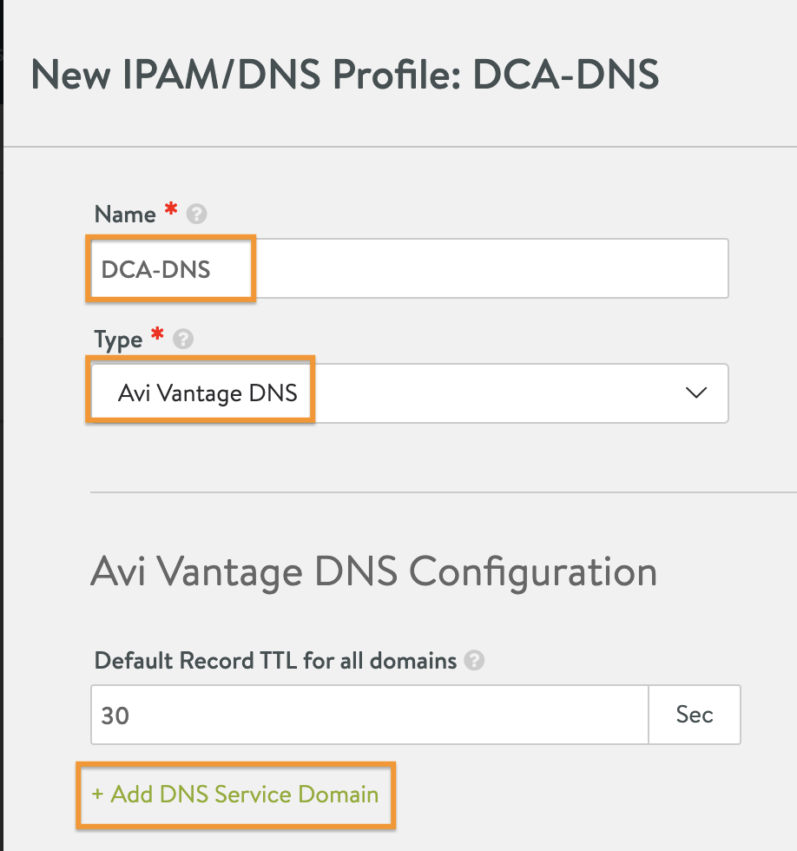Click the divider line below the Type dropdown

[444, 492]
